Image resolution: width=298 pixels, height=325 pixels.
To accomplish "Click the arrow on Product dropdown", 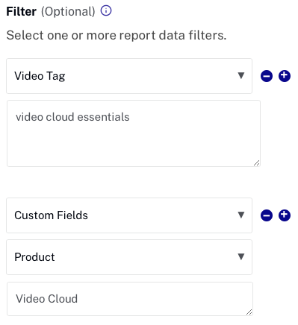I will [241, 256].
